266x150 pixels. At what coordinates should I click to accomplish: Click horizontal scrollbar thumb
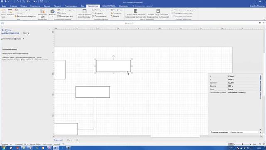tap(175, 136)
